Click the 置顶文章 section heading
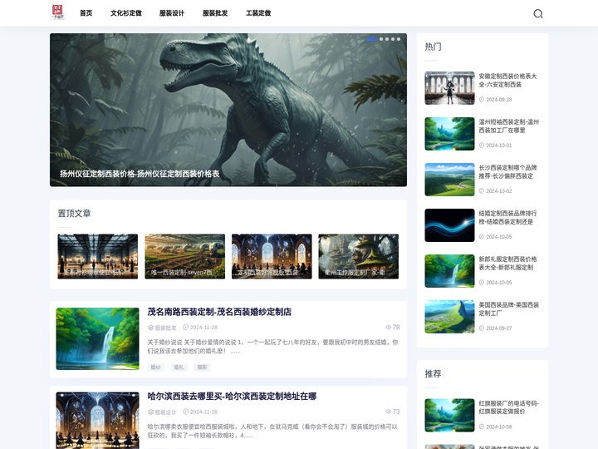This screenshot has height=449, width=598. tap(75, 214)
